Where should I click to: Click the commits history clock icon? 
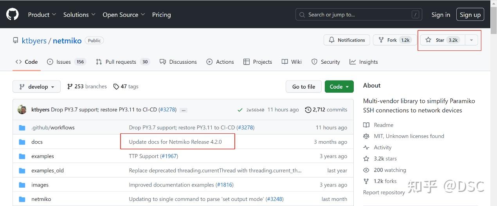click(x=308, y=110)
